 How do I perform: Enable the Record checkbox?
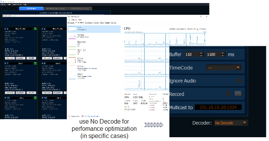[x=228, y=94]
